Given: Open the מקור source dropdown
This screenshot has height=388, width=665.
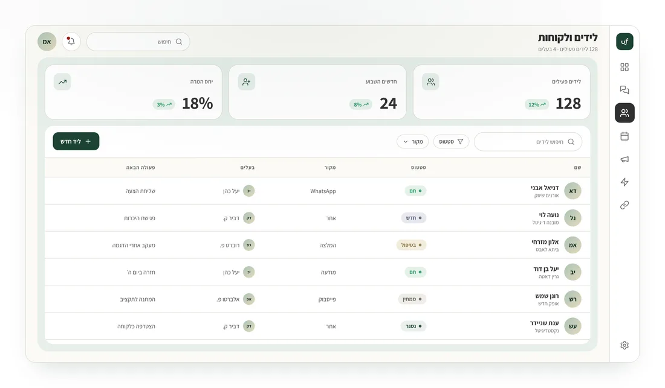Looking at the screenshot, I should [x=413, y=141].
